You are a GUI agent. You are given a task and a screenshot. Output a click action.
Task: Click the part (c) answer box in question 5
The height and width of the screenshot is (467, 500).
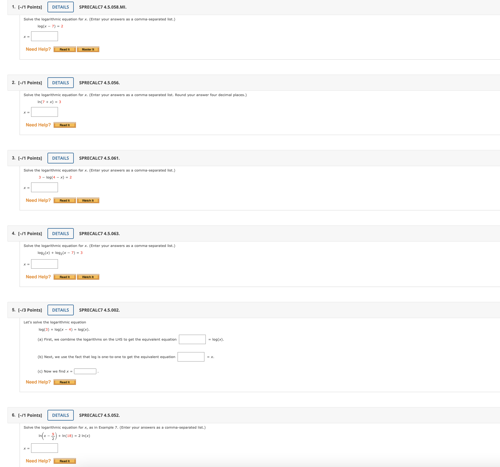[85, 371]
